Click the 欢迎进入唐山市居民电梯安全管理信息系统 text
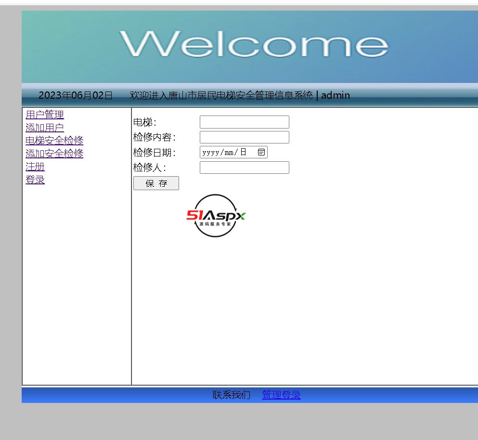 tap(221, 95)
